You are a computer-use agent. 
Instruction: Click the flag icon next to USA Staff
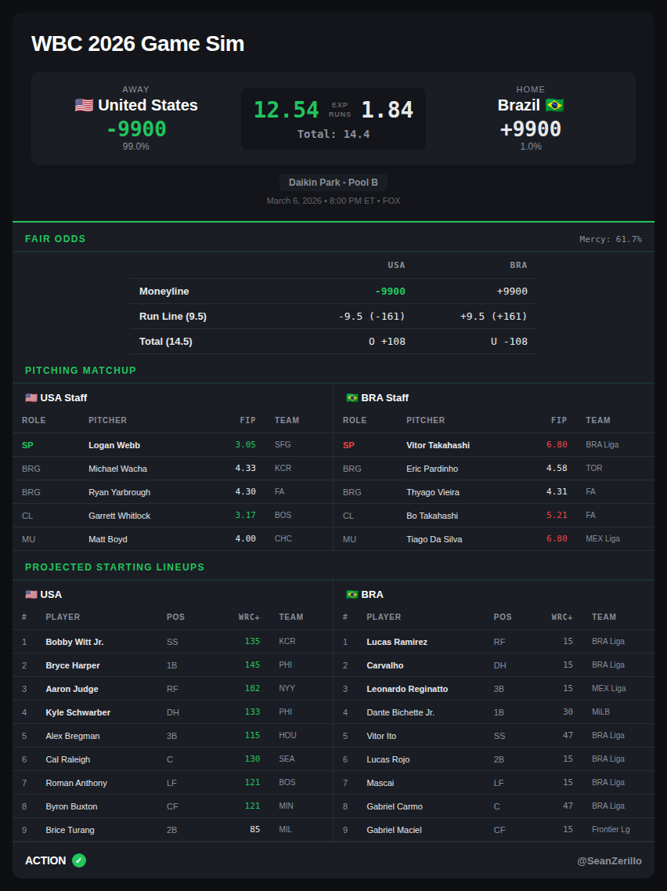coord(31,397)
